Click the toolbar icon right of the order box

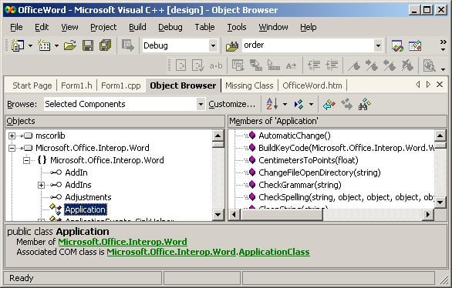tap(397, 45)
